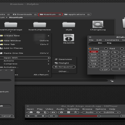Open the Browse menu in SMPlayer

pos(87,109)
